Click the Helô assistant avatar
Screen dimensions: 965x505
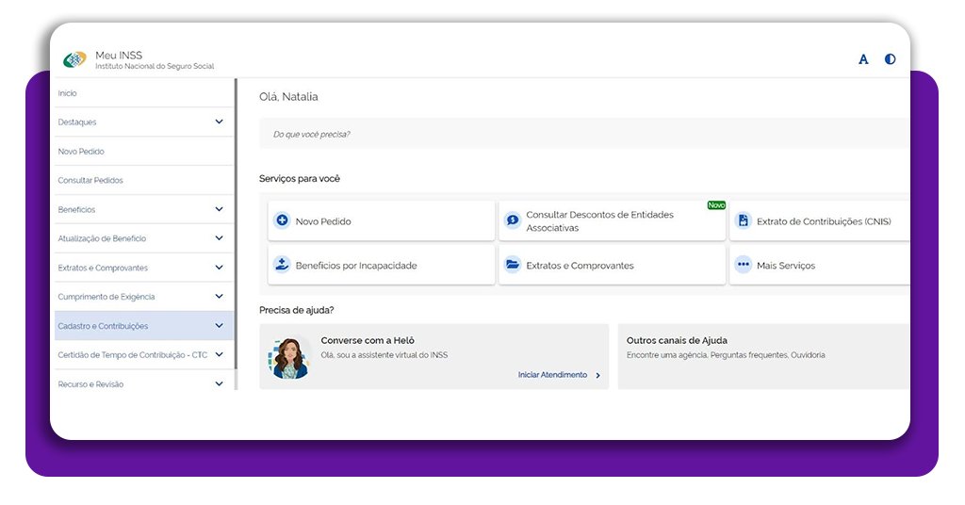coord(290,357)
